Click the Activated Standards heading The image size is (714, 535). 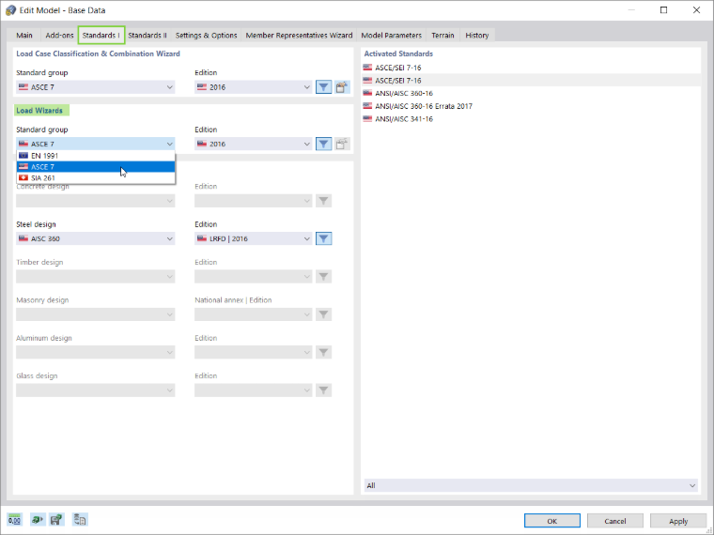(398, 53)
